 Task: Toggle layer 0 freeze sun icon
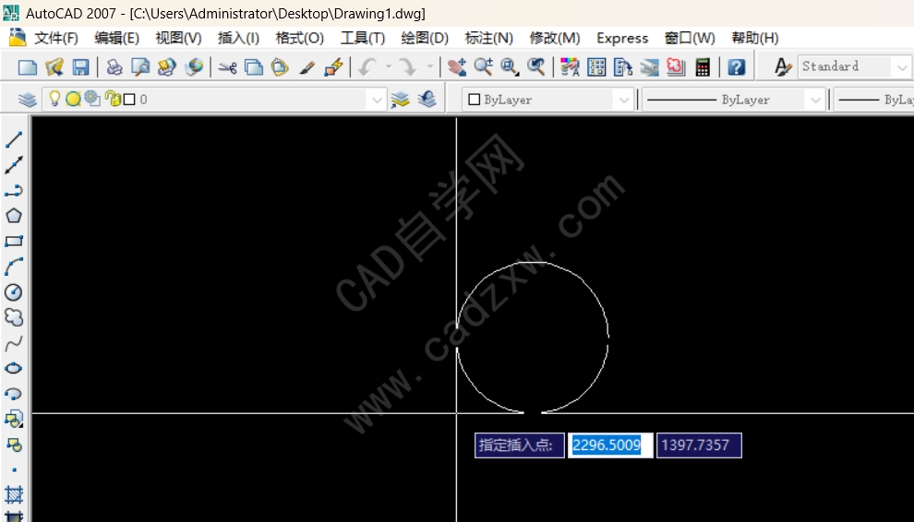(73, 100)
